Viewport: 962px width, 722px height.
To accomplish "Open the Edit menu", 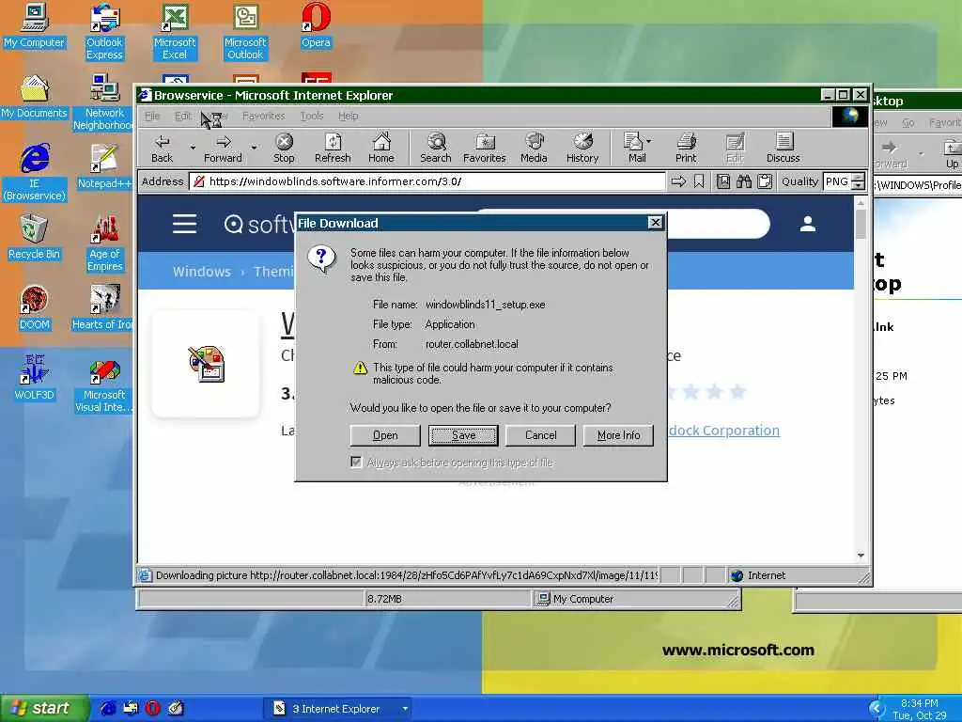I will (x=183, y=116).
